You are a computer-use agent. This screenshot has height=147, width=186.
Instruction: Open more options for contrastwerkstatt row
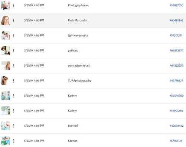click(14, 66)
